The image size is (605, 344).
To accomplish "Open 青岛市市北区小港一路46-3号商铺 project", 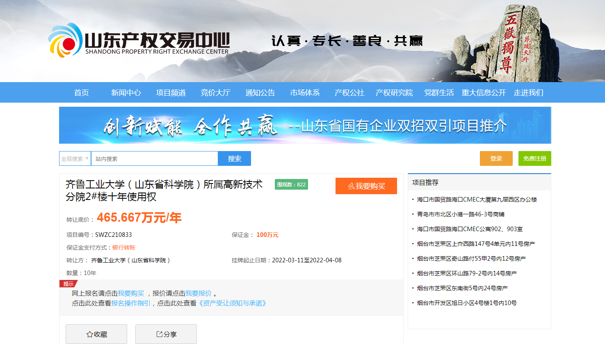I will pos(461,214).
